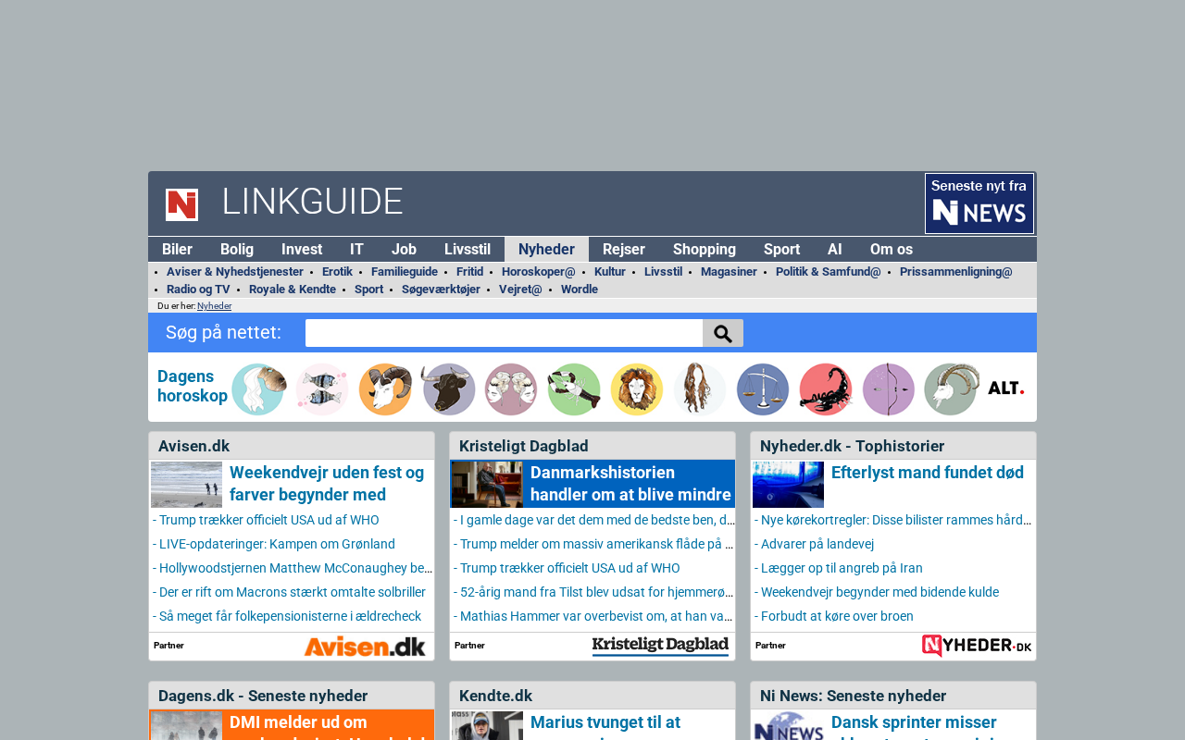Open the Job tab

point(404,250)
